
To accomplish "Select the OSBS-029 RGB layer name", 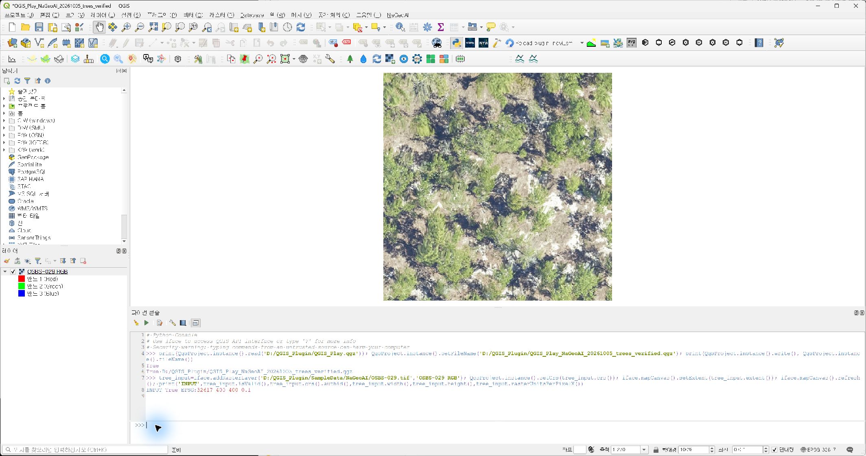I will coord(47,272).
